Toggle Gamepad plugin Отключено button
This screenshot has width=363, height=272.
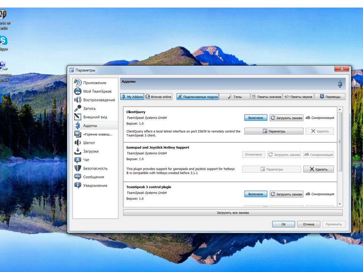click(x=253, y=155)
